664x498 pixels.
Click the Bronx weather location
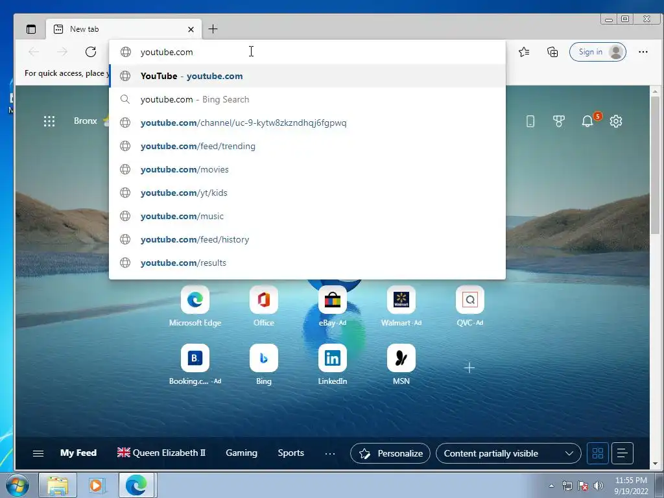pyautogui.click(x=86, y=121)
